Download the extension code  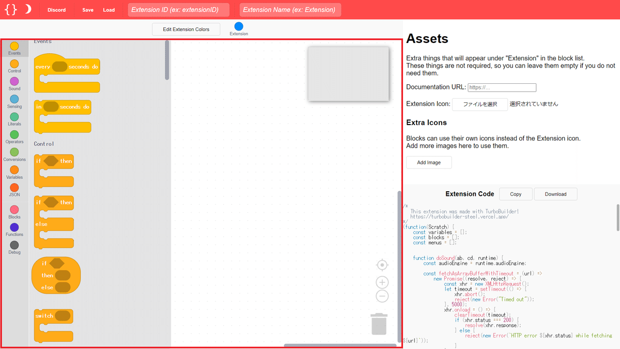pos(555,194)
